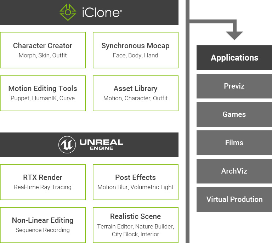Select the Previz application item
This screenshot has height=243, width=272.
coord(234,86)
